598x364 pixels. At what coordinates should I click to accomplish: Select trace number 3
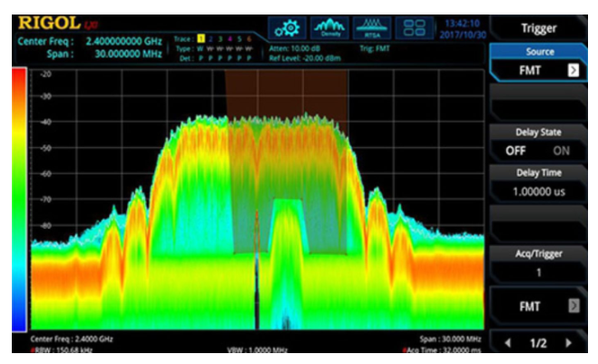(x=221, y=39)
